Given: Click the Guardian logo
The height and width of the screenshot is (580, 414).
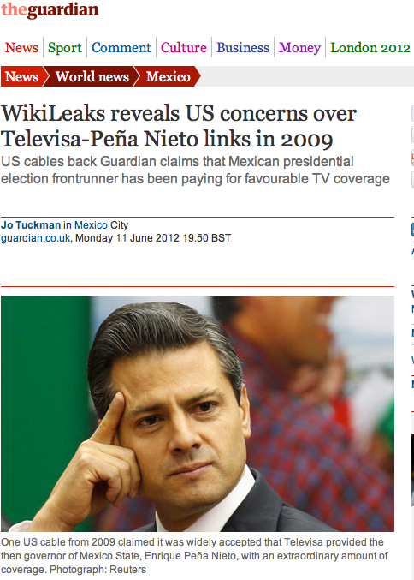Looking at the screenshot, I should [x=50, y=9].
